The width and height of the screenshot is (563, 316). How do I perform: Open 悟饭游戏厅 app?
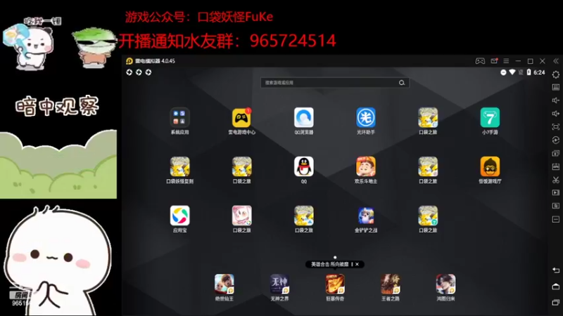[490, 166]
